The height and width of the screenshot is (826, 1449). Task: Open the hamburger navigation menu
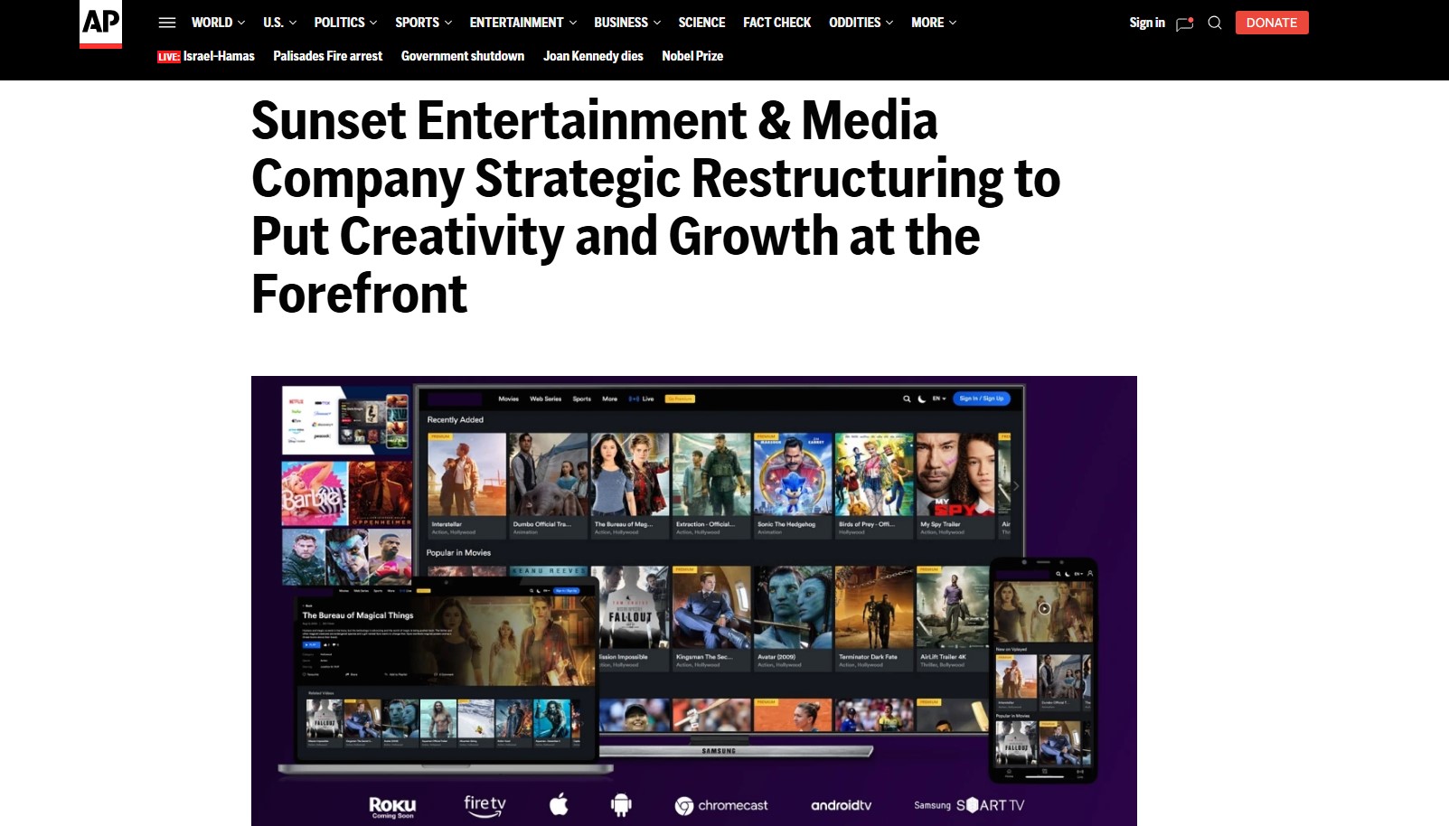[167, 23]
